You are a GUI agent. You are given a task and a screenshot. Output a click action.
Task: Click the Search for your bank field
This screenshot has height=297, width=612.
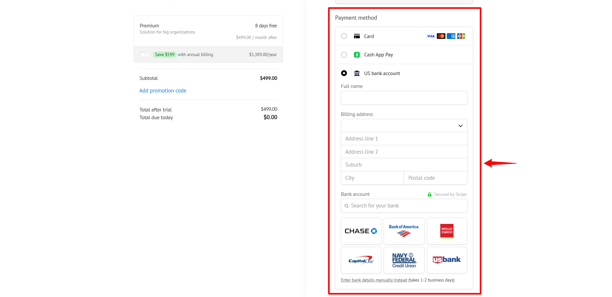[x=404, y=206]
